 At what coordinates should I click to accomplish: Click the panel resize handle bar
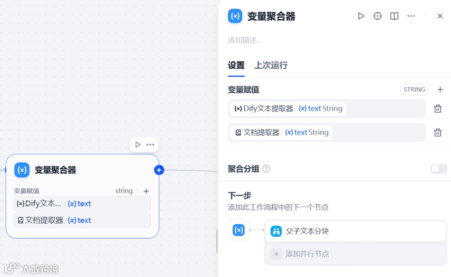point(217,241)
